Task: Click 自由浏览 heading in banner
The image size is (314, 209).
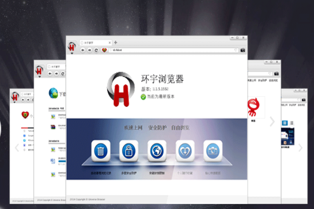Action: click(181, 127)
